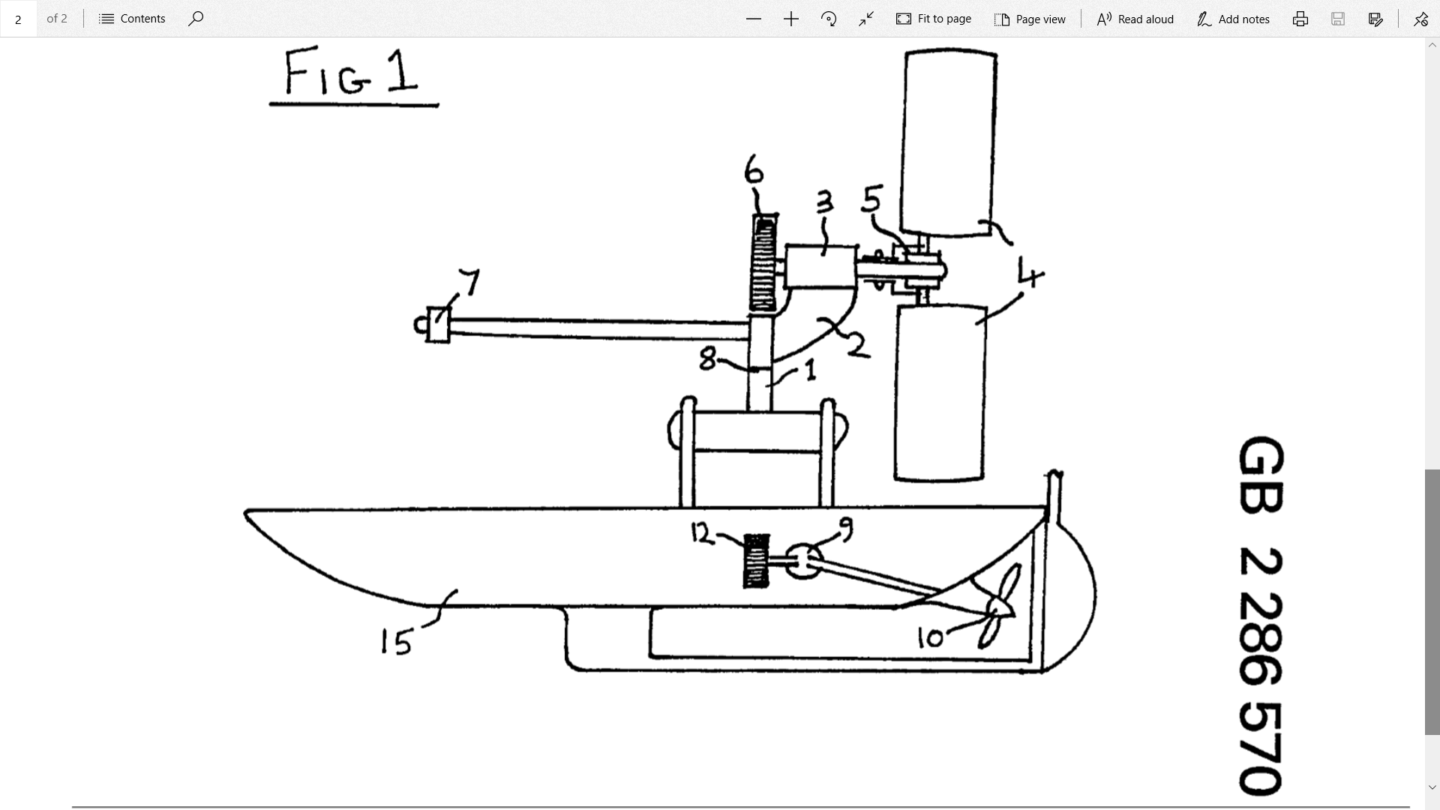The height and width of the screenshot is (810, 1440).
Task: Open the Contents panel
Action: click(132, 19)
